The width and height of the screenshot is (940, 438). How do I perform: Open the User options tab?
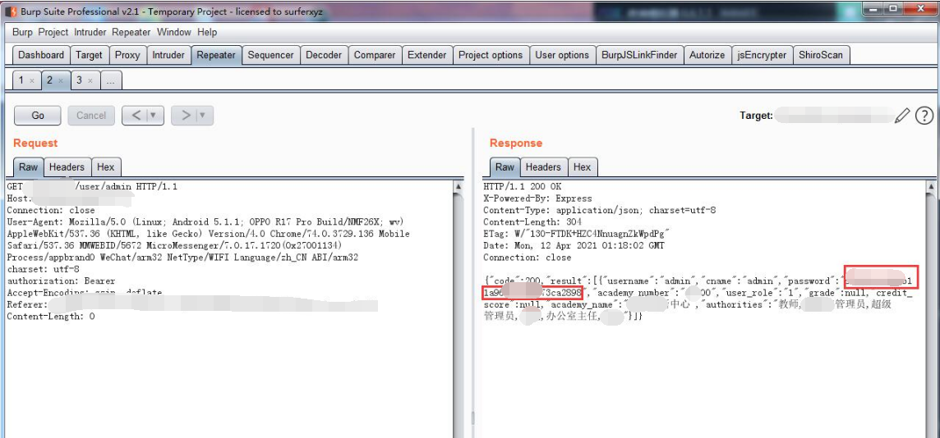562,55
